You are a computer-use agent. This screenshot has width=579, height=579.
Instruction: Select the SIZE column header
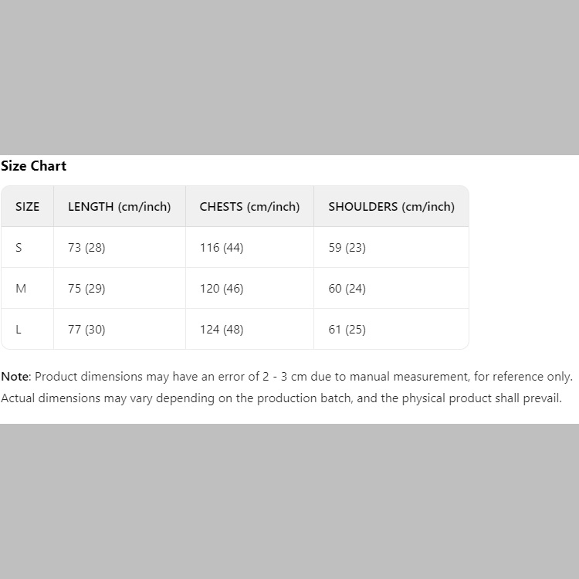click(27, 207)
